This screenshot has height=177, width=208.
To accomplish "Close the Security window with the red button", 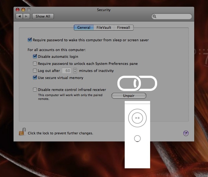I will pyautogui.click(x=18, y=10).
